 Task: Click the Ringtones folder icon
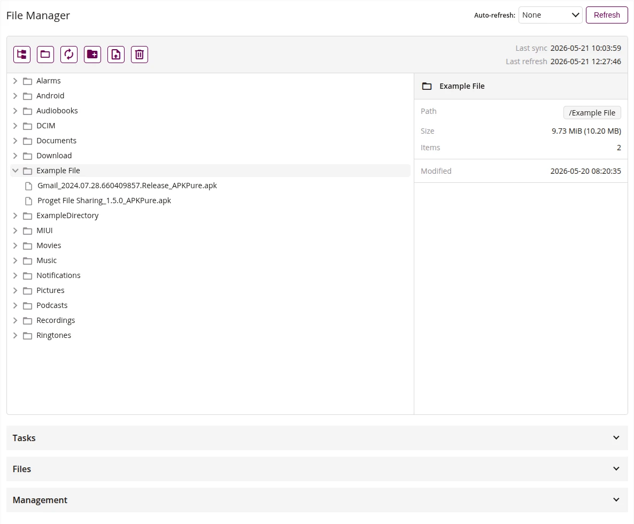click(x=27, y=336)
